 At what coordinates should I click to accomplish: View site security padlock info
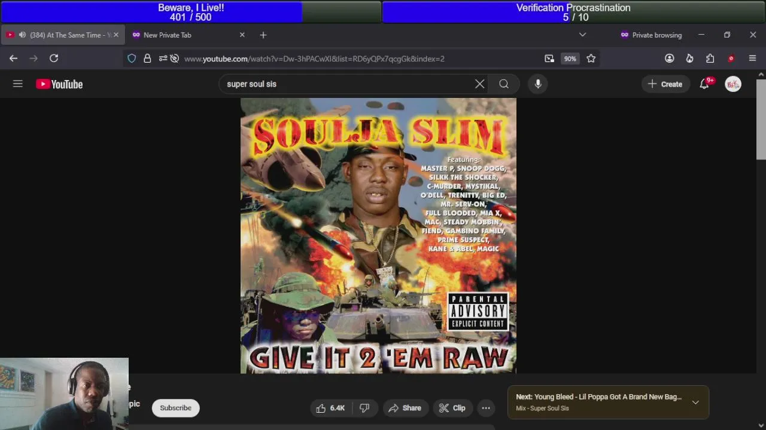point(147,59)
